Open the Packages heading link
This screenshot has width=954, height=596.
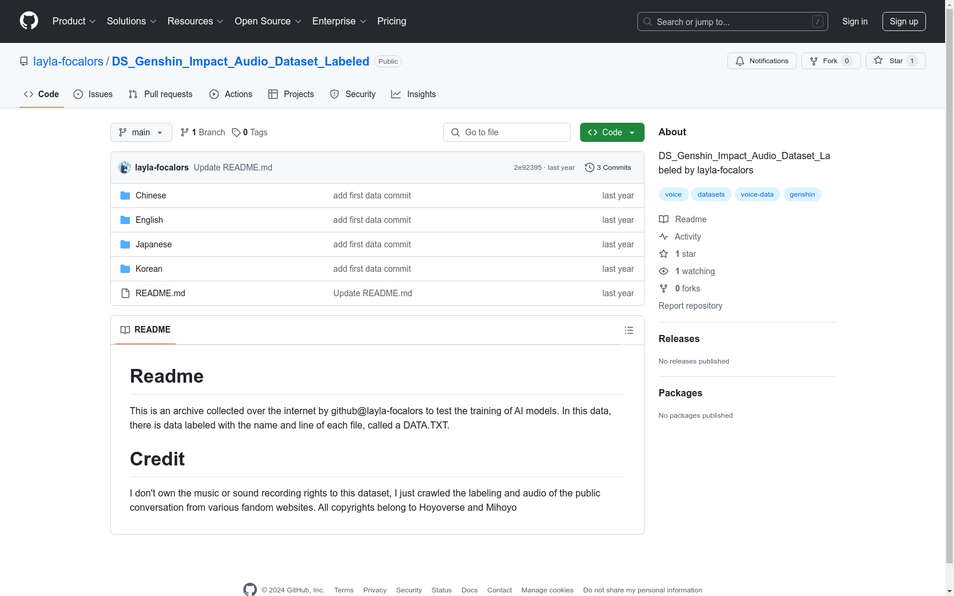pyautogui.click(x=680, y=393)
